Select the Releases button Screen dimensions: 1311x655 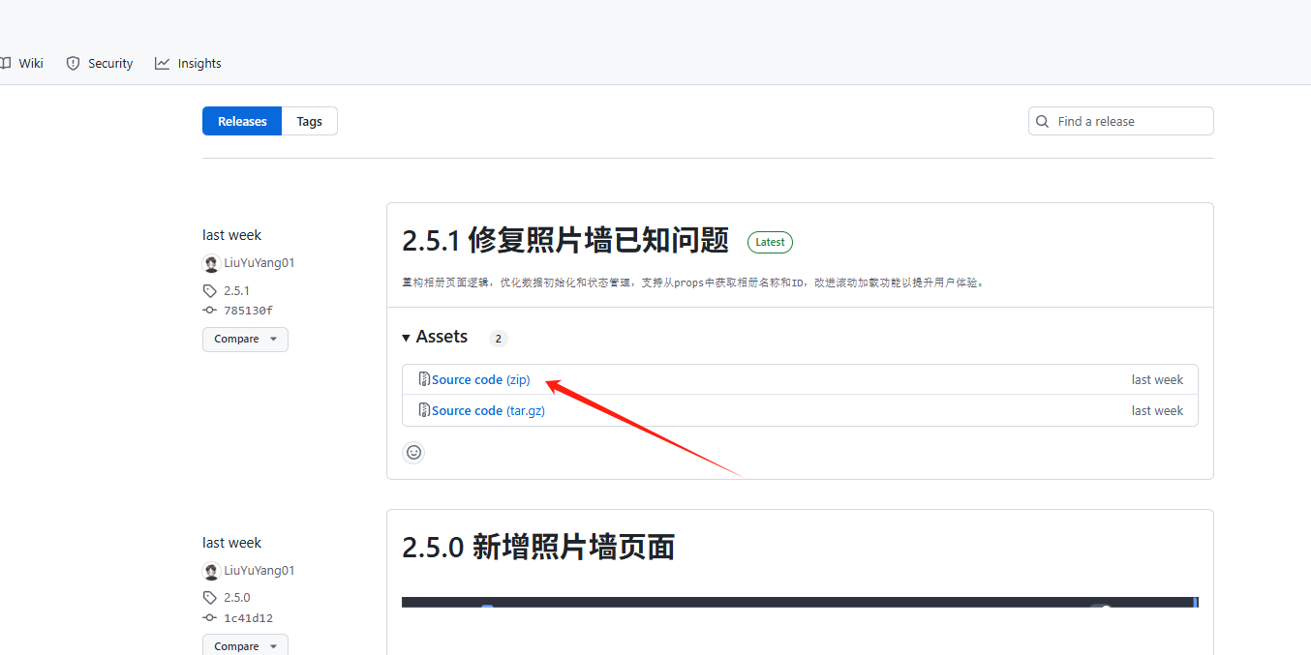[242, 121]
